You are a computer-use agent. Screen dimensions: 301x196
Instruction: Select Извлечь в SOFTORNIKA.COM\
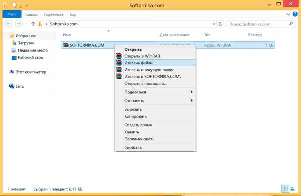pos(155,76)
